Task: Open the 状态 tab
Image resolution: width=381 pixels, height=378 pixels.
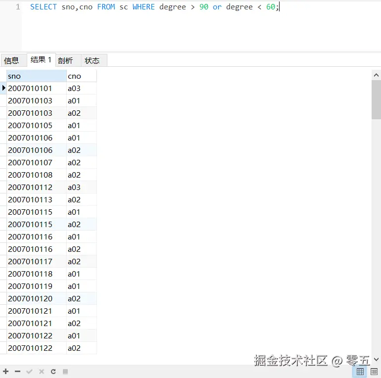Action: [x=94, y=60]
